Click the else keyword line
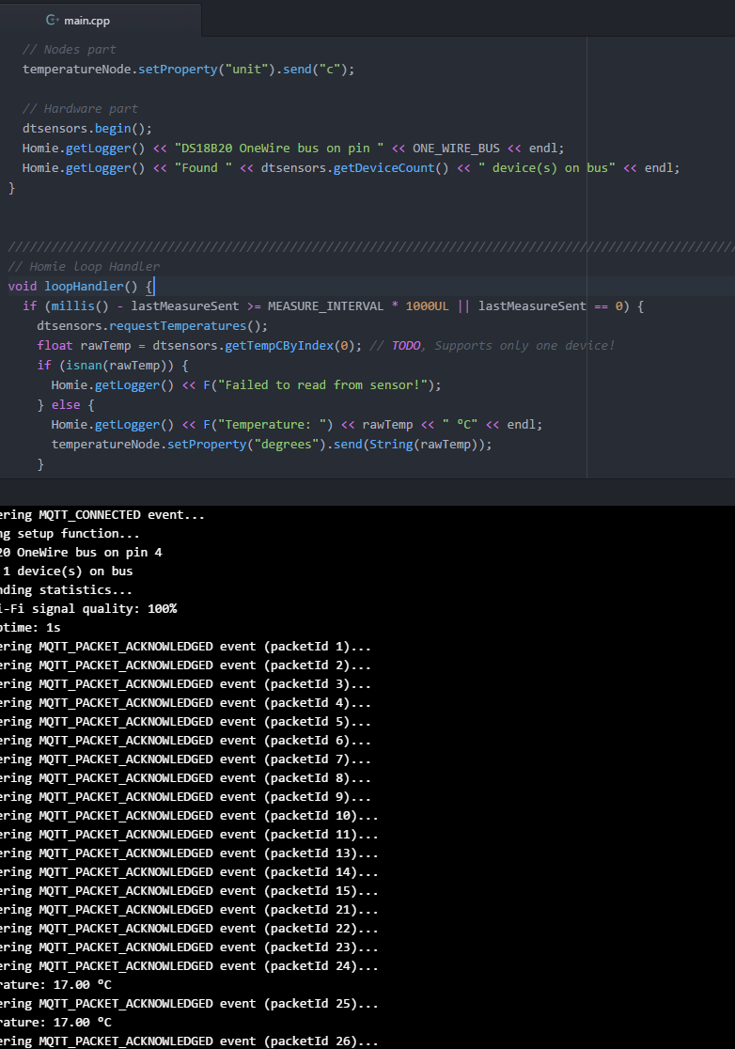 point(66,405)
